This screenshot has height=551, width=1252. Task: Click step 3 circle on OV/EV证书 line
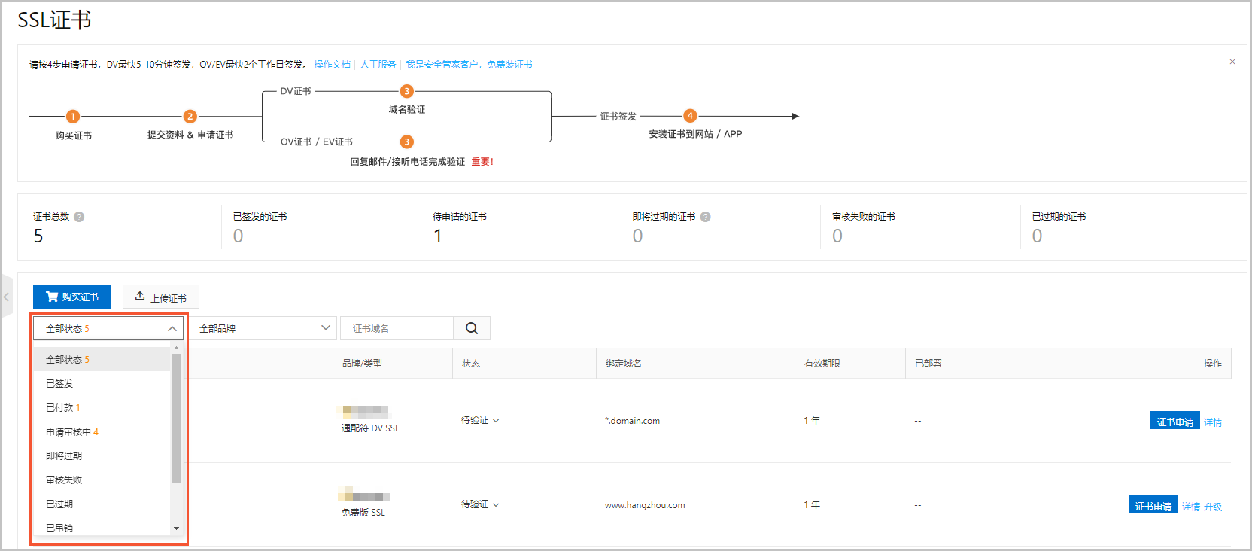(x=406, y=142)
